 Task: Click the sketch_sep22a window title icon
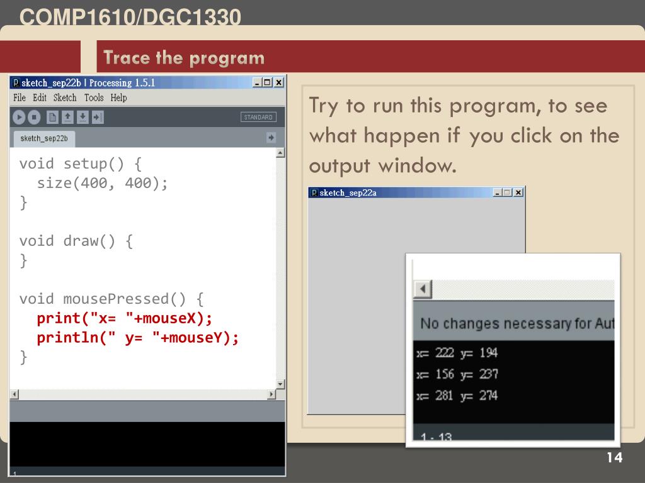pyautogui.click(x=314, y=192)
